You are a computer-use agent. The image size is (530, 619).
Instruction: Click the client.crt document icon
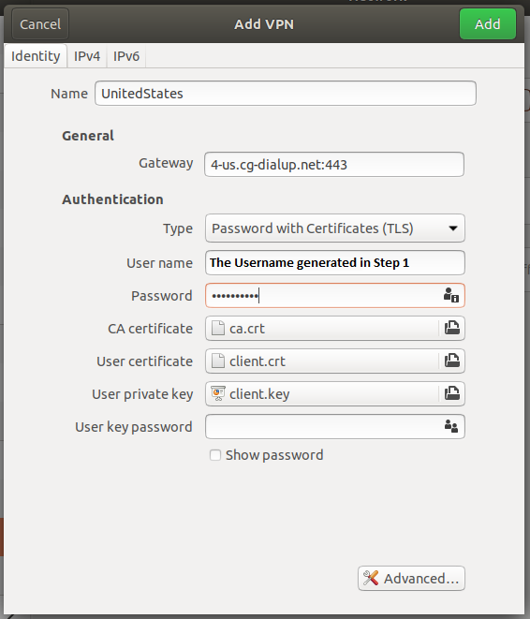(218, 361)
